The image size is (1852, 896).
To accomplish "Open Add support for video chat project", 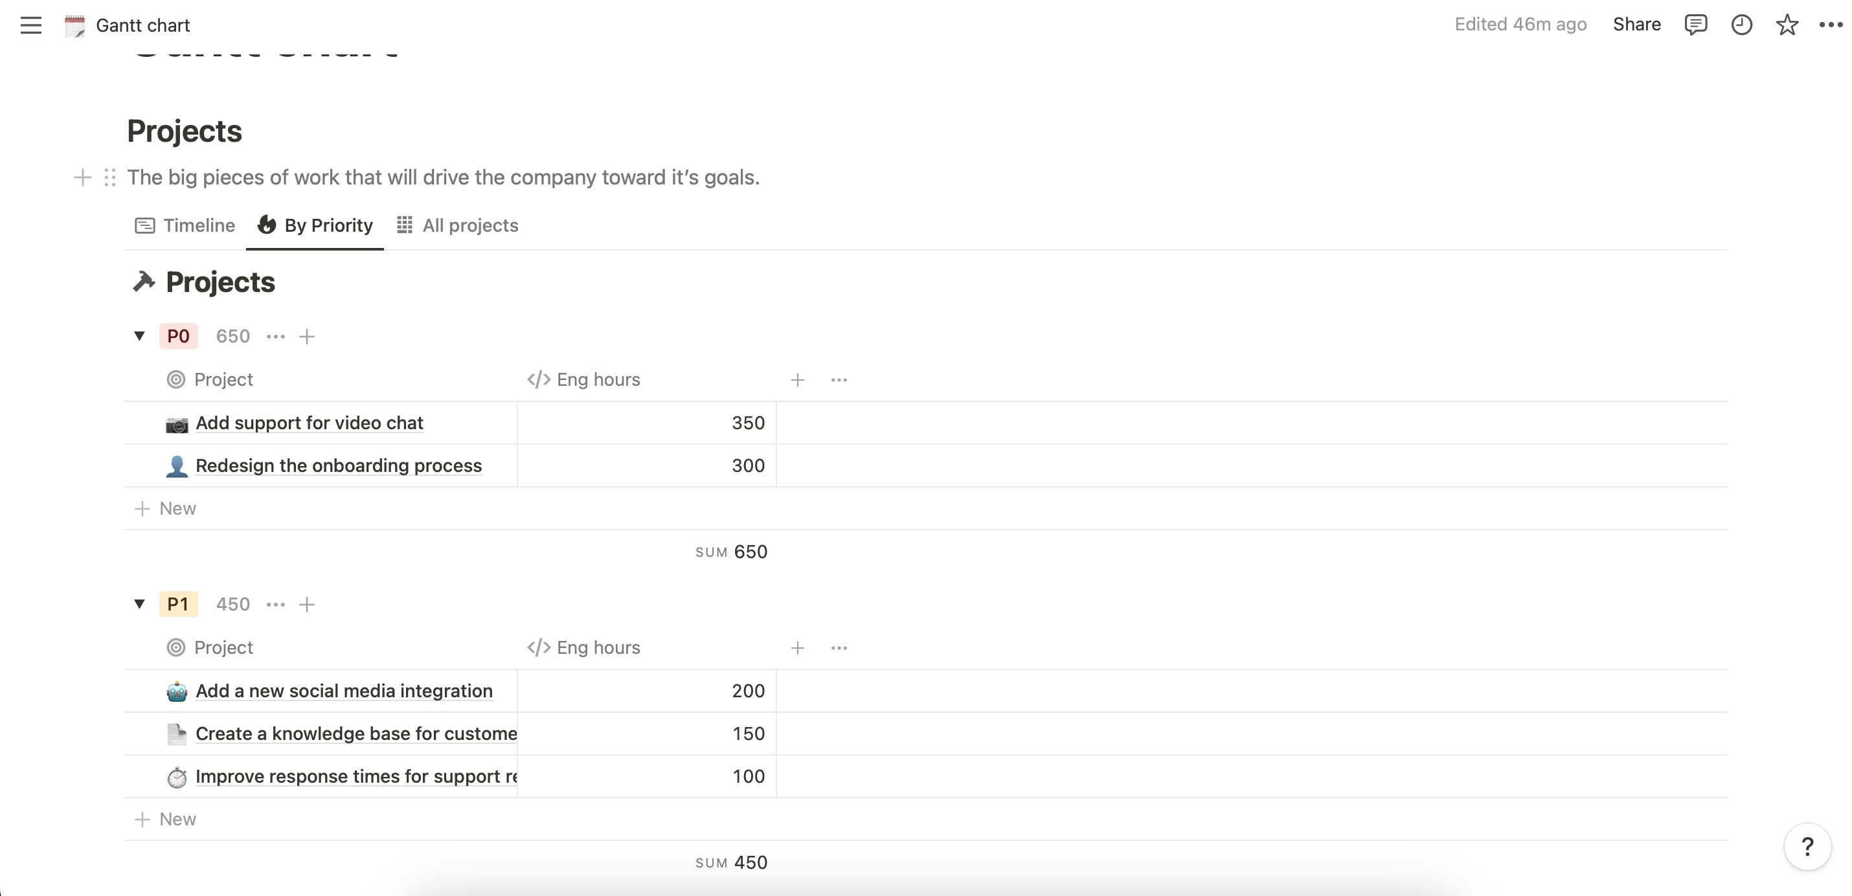I will click(309, 423).
